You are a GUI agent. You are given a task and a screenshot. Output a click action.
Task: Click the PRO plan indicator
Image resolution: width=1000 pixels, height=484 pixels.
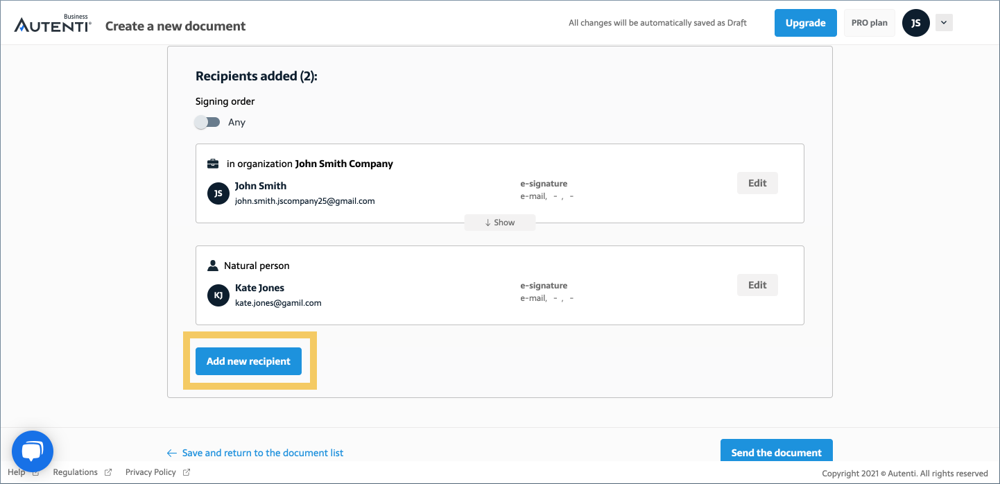pyautogui.click(x=869, y=22)
